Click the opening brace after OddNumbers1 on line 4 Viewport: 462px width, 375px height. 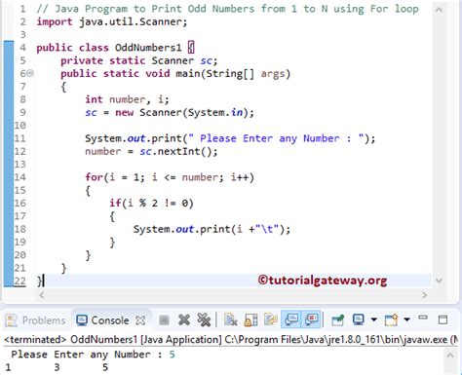point(191,48)
